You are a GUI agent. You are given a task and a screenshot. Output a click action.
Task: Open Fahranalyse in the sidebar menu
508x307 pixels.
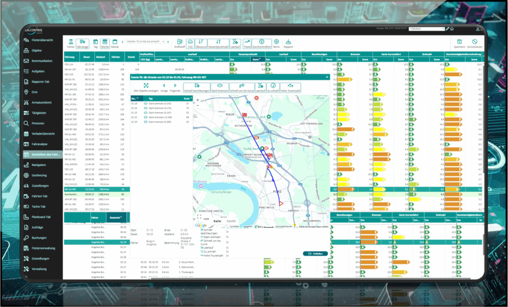pos(40,144)
